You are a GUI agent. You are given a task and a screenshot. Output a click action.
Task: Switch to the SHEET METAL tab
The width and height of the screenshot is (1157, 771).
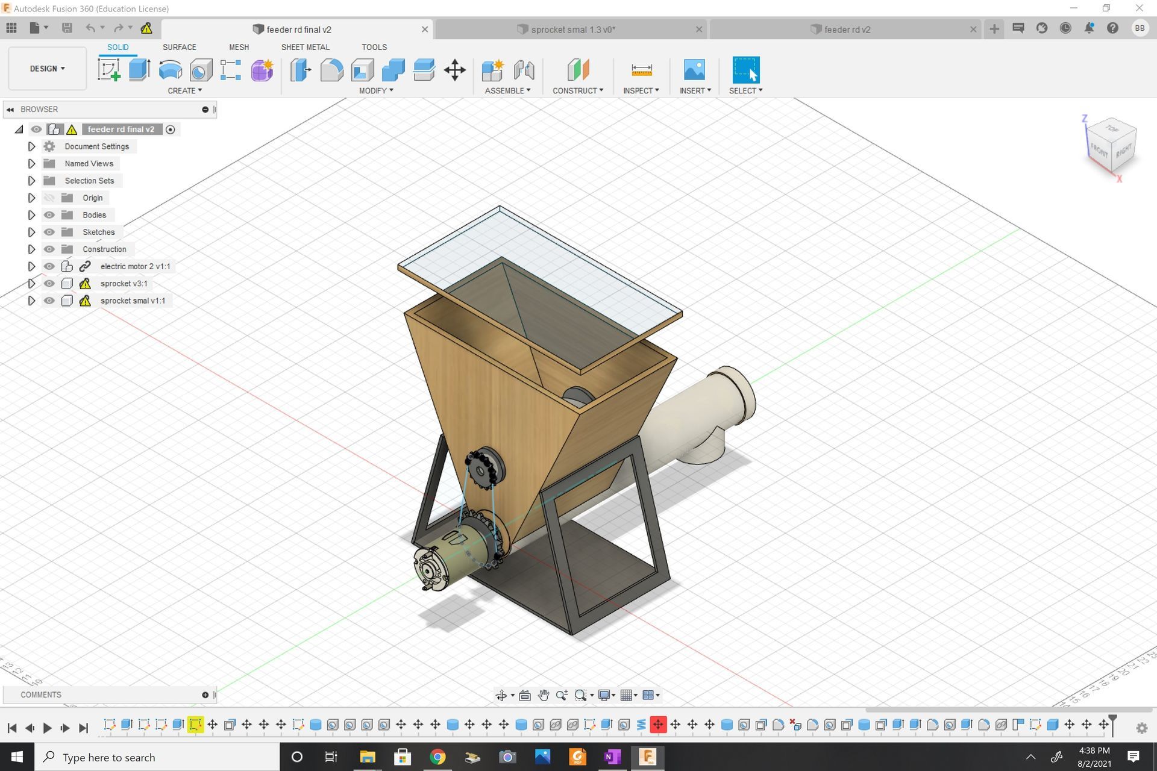click(305, 47)
